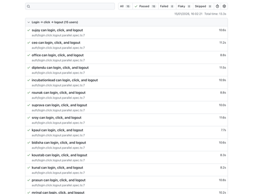Click the passed checkmark beside bidisha test
260x194 pixels.
[29, 143]
